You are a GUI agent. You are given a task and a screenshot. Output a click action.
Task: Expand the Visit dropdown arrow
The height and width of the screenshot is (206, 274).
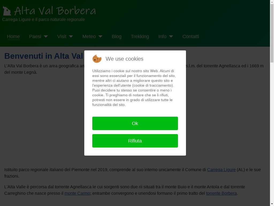click(x=71, y=36)
